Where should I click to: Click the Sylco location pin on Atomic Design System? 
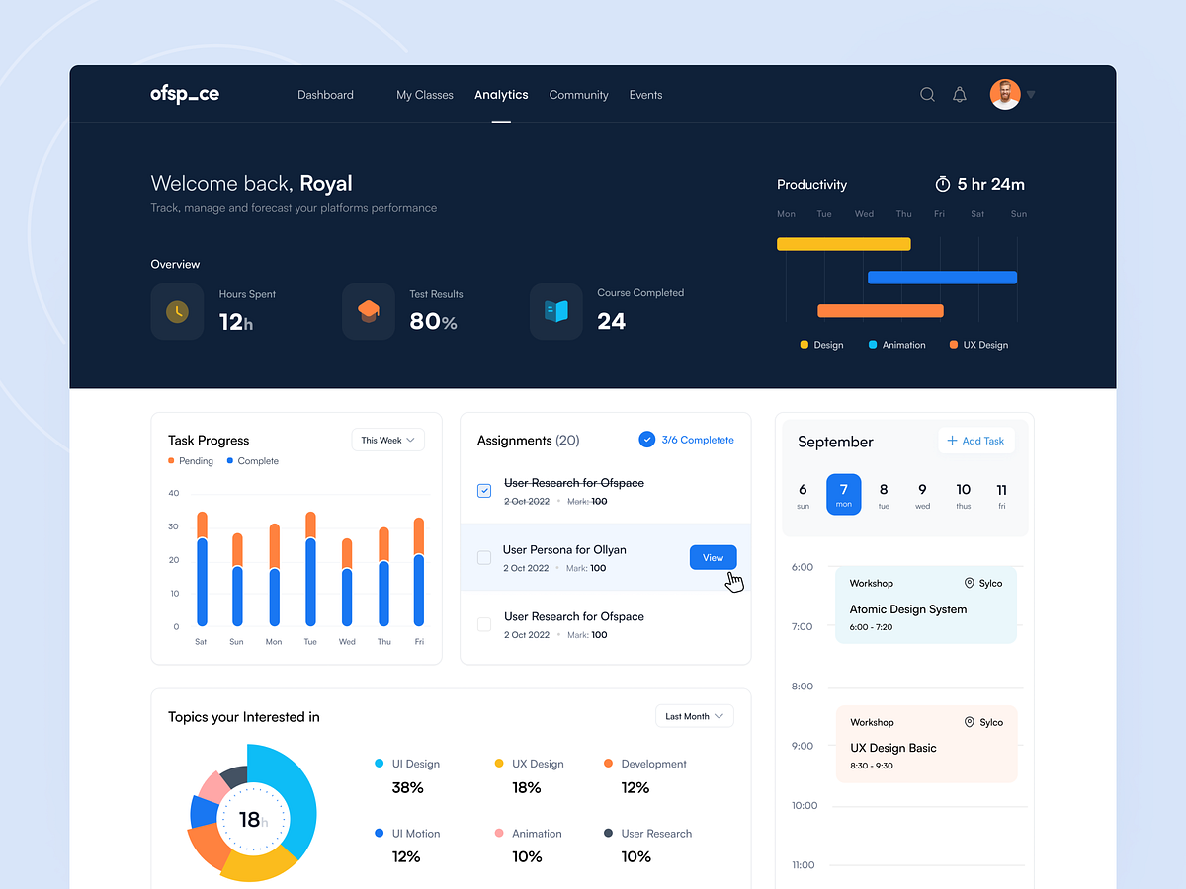pos(972,583)
